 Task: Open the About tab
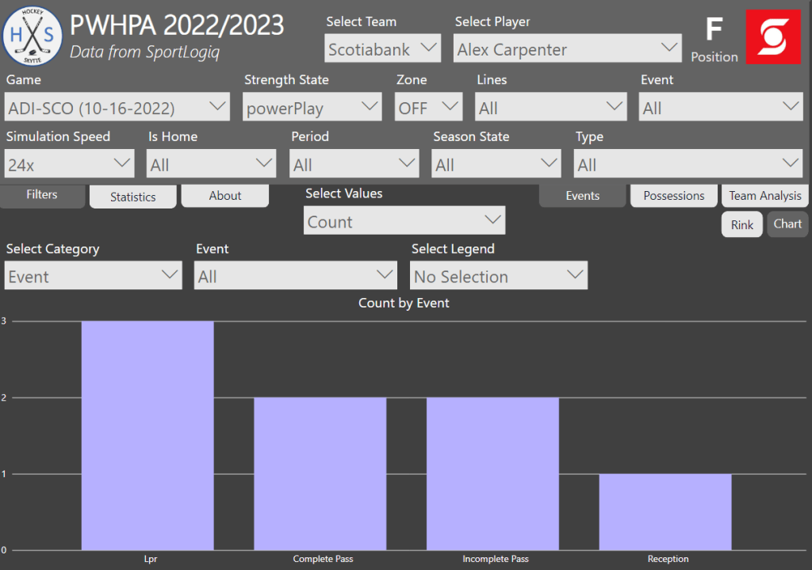225,196
